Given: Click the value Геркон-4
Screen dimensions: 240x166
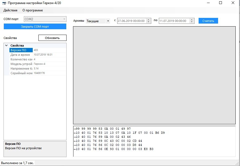Looking at the screenshot, I should 40,64.
